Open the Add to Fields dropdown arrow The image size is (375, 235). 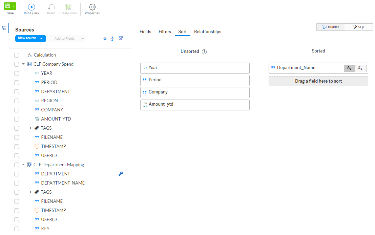click(83, 39)
